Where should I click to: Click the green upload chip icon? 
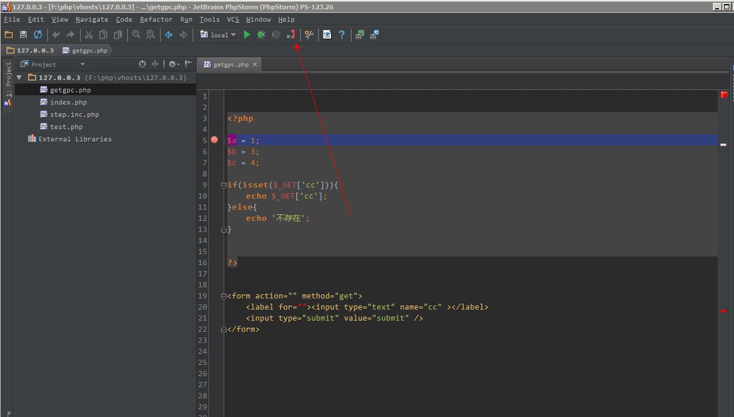click(360, 35)
